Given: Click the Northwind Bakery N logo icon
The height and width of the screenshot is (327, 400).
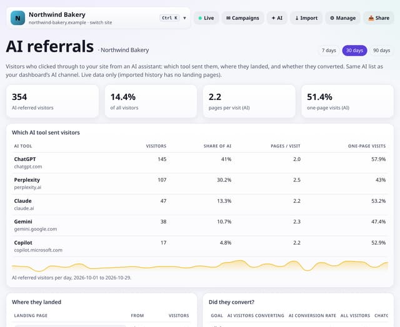Looking at the screenshot, I should tap(18, 18).
